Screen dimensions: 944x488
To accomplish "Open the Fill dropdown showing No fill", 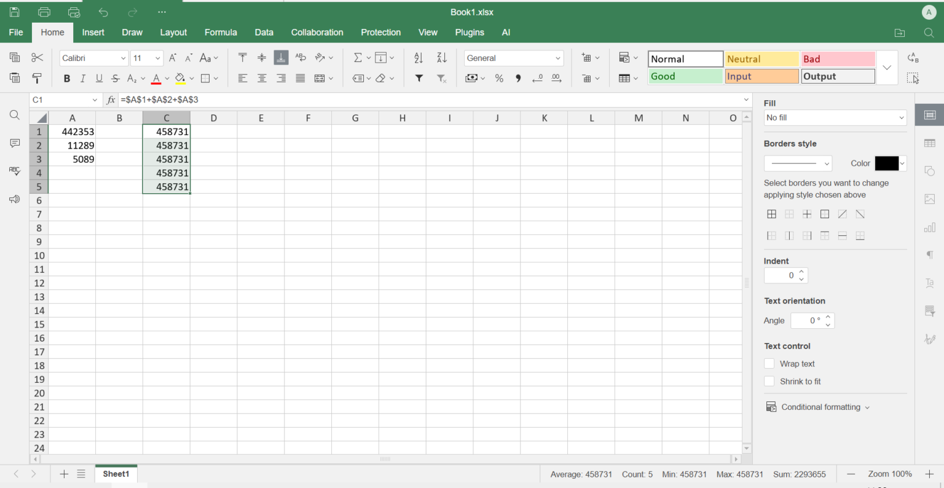I will [835, 117].
